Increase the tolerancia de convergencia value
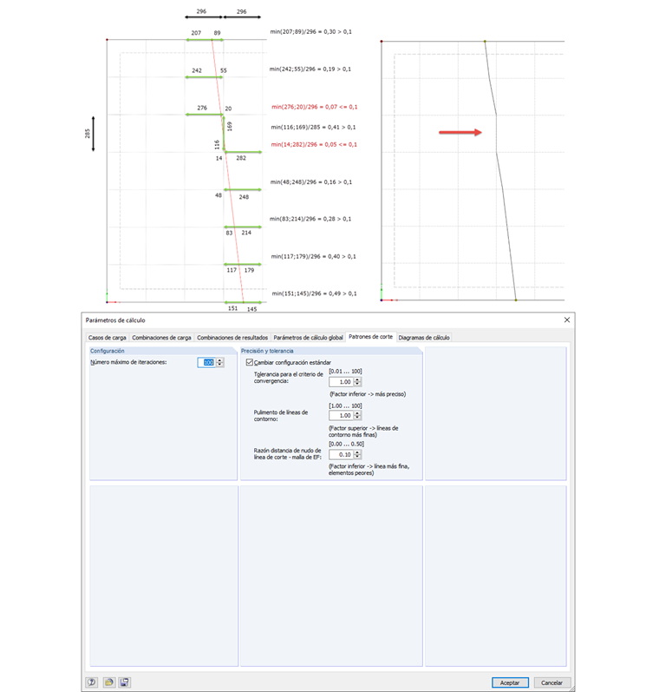 pyautogui.click(x=357, y=379)
